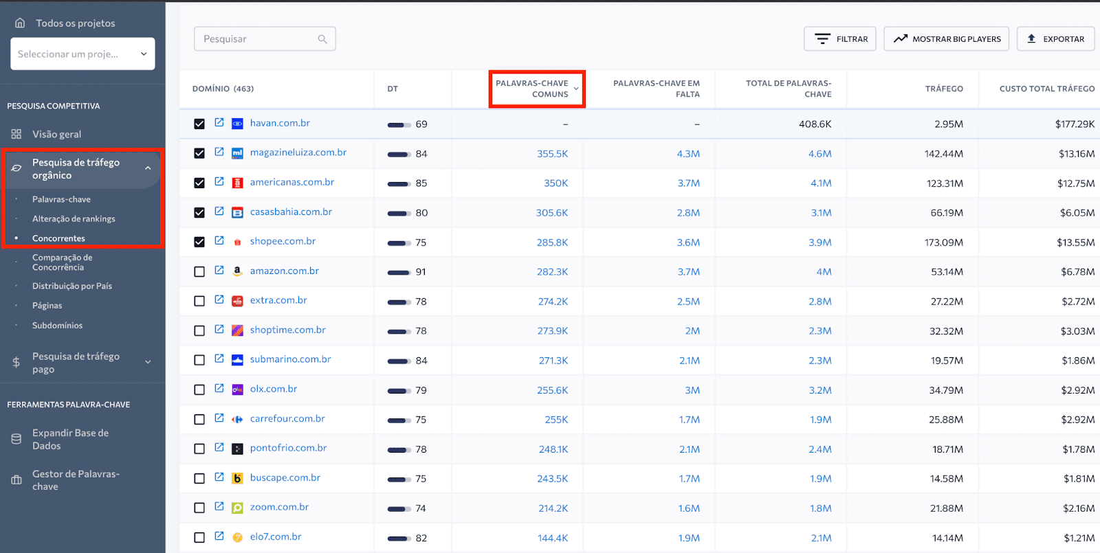Click MOSTRAR BIG PLAYERS button
Screen dimensions: 1100x553
coord(947,39)
